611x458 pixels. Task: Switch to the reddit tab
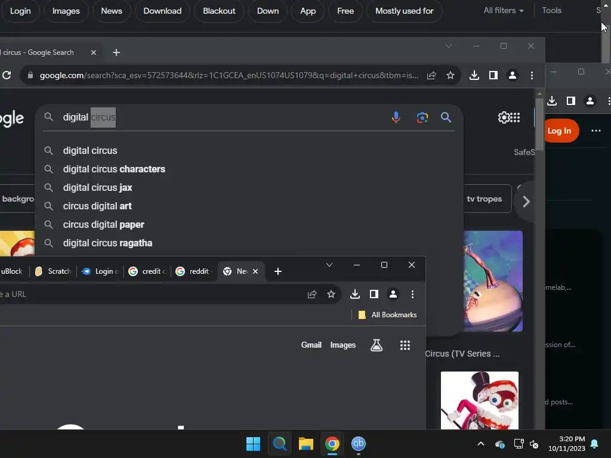(195, 271)
